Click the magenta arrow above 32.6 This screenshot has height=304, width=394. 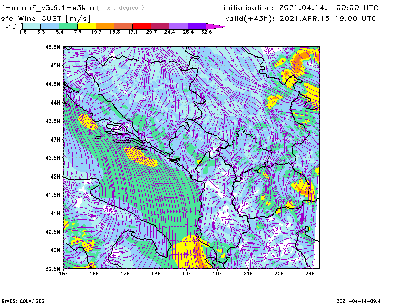(x=215, y=26)
